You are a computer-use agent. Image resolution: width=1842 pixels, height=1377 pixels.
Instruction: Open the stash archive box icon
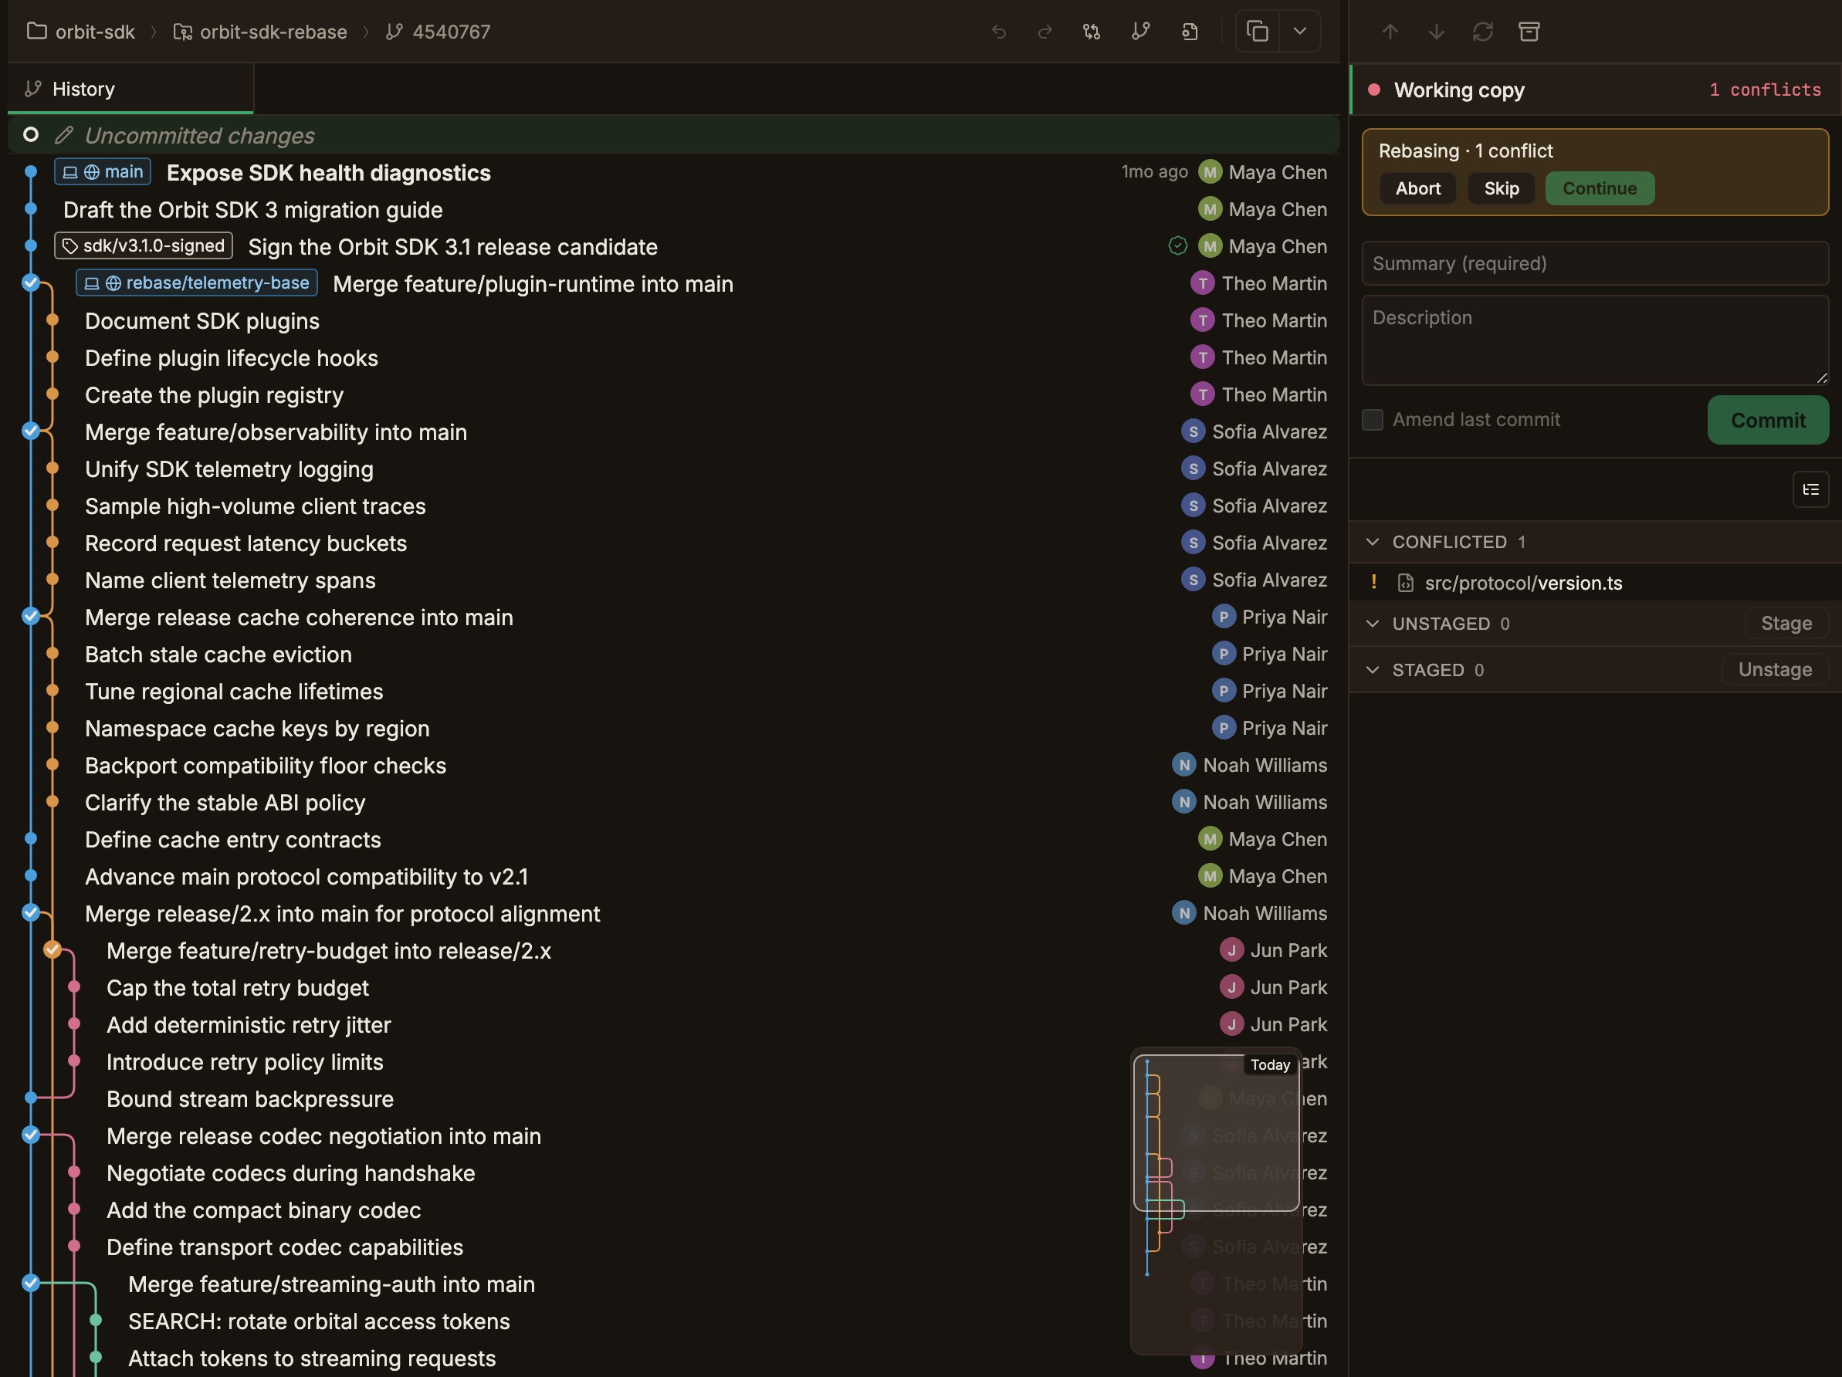tap(1529, 32)
